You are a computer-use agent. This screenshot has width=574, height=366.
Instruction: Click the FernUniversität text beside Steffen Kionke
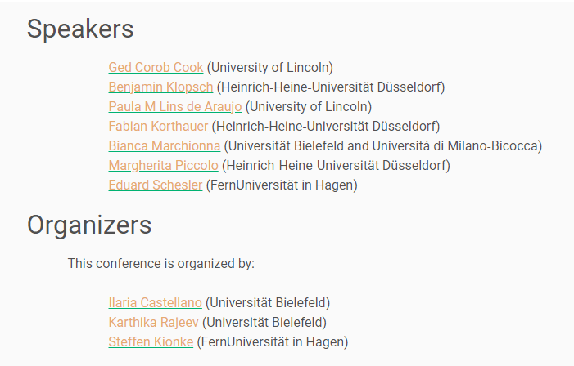(273, 341)
